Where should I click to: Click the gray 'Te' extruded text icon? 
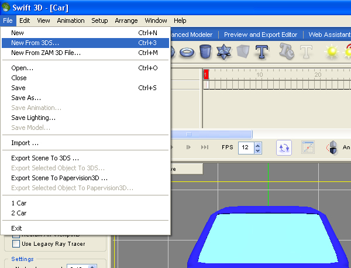click(x=287, y=51)
